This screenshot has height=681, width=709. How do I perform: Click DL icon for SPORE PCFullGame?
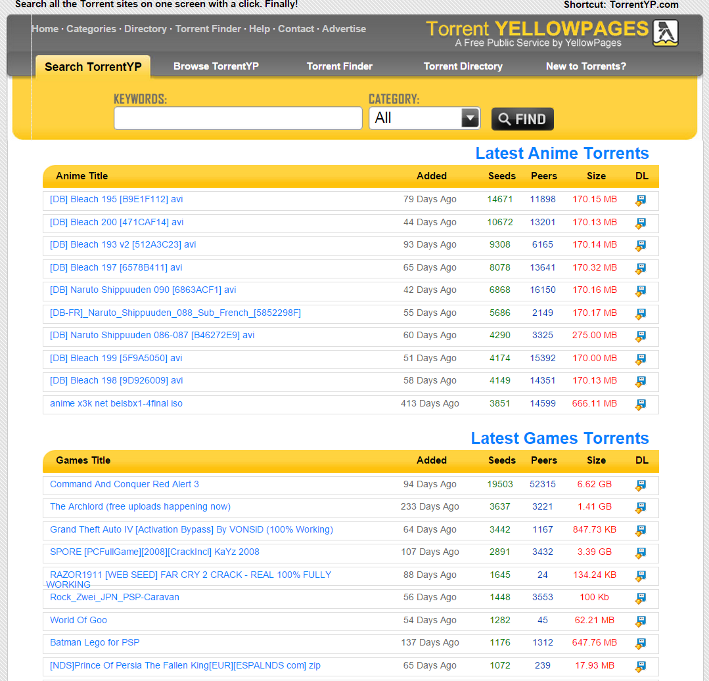641,553
